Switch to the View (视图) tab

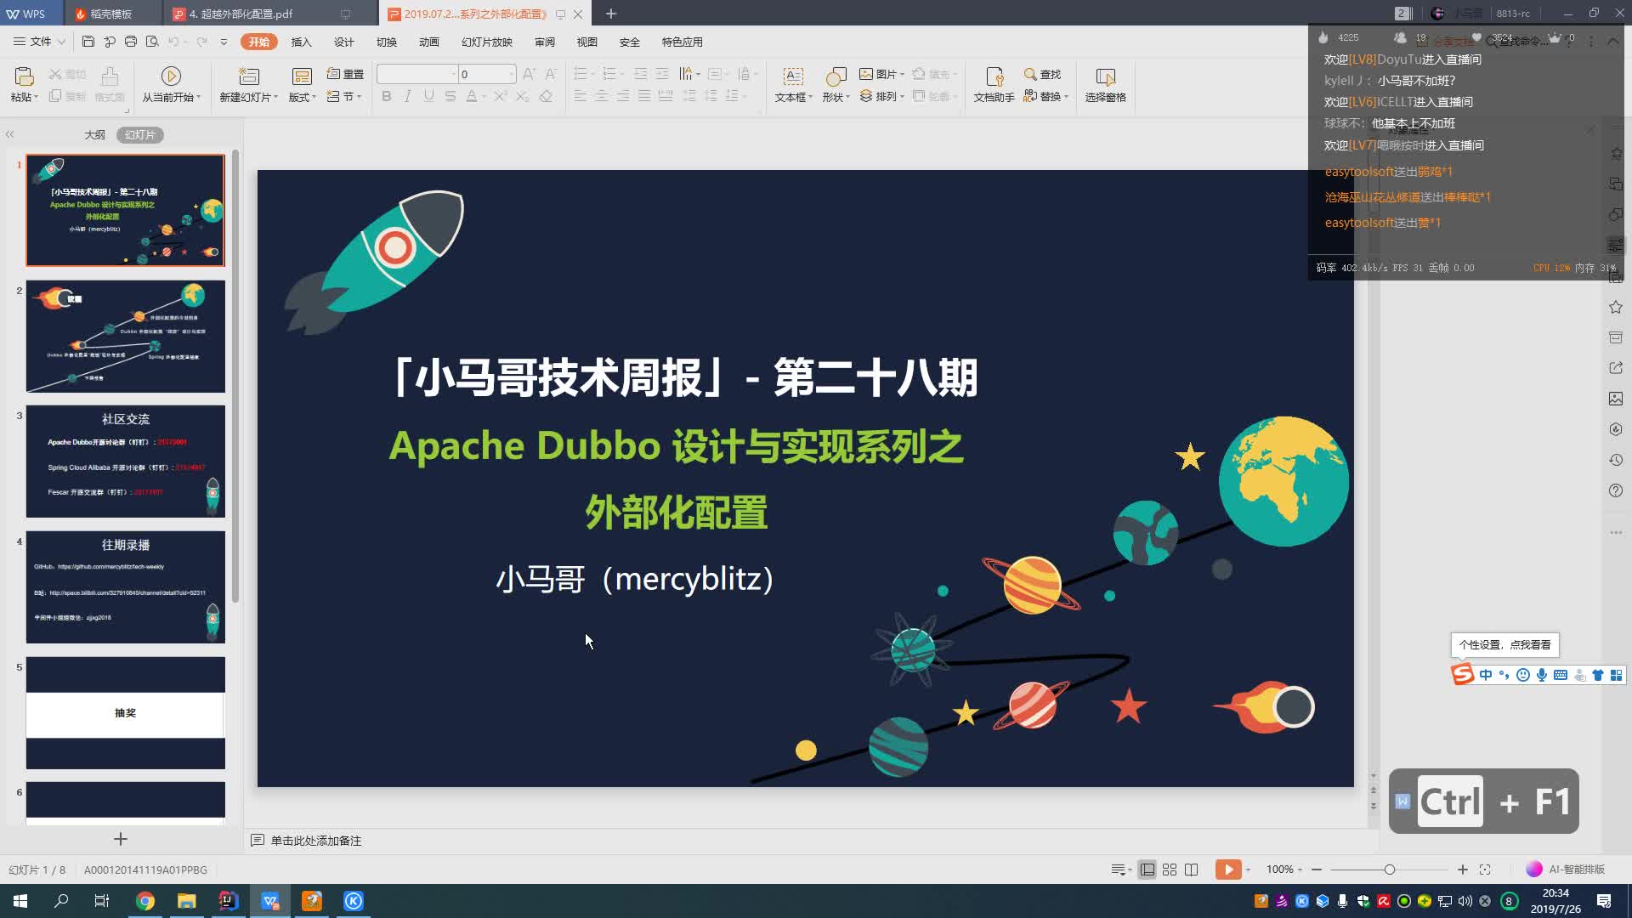point(587,42)
